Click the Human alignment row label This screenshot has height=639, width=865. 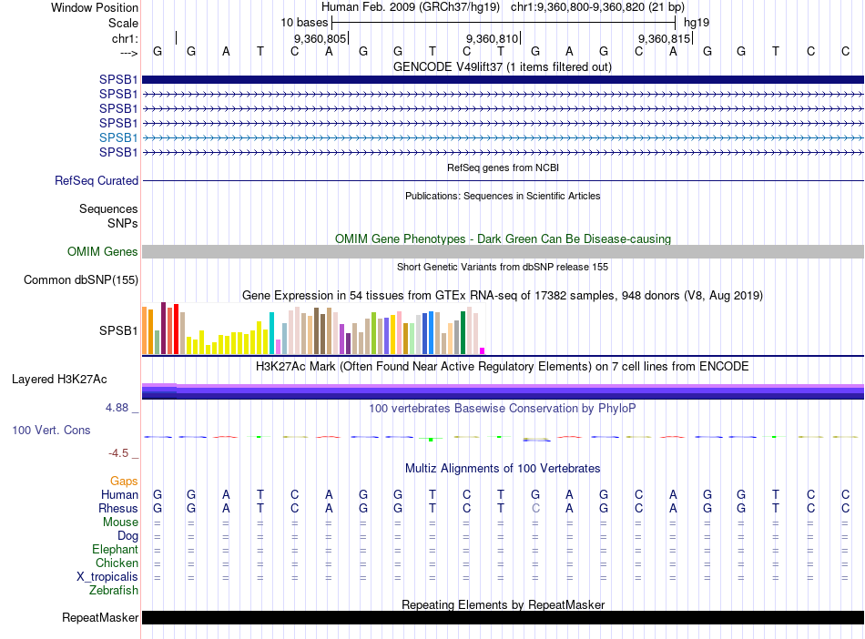click(119, 495)
